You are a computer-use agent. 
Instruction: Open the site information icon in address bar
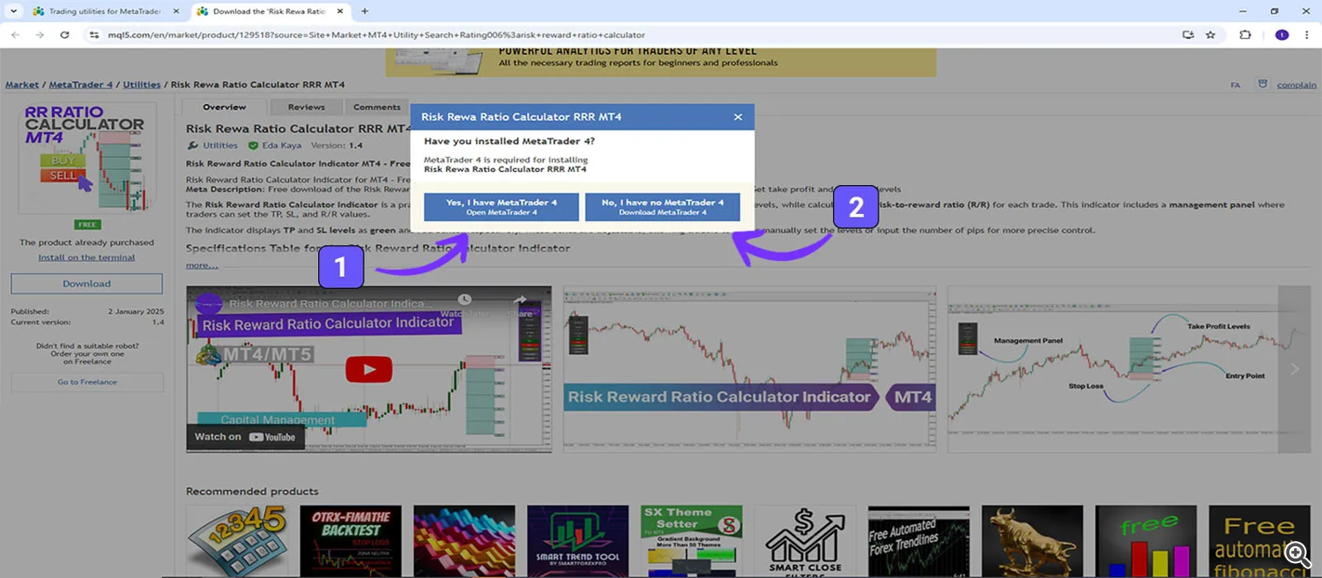(x=94, y=34)
